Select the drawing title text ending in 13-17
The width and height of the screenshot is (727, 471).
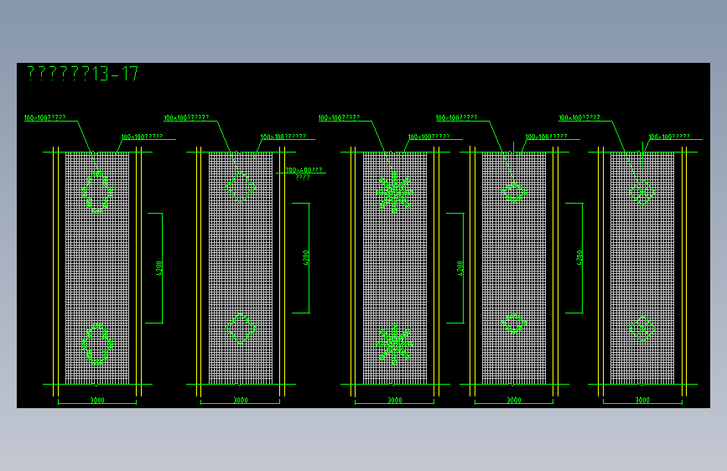tap(82, 73)
